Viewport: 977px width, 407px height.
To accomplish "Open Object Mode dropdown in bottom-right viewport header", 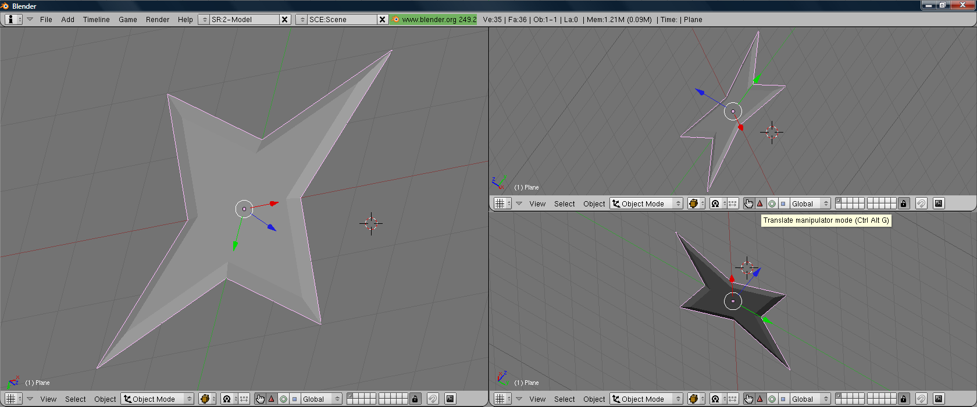I will pos(647,399).
